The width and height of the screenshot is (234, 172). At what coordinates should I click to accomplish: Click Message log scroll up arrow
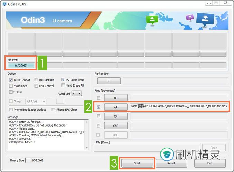point(86,122)
